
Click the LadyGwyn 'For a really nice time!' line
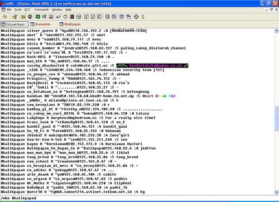click(x=78, y=118)
